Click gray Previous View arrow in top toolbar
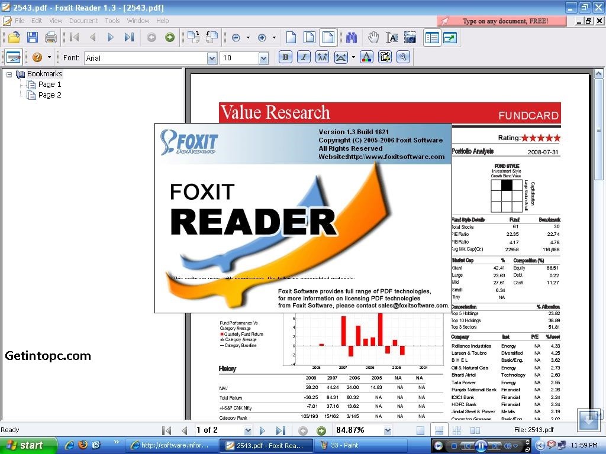 [x=151, y=37]
